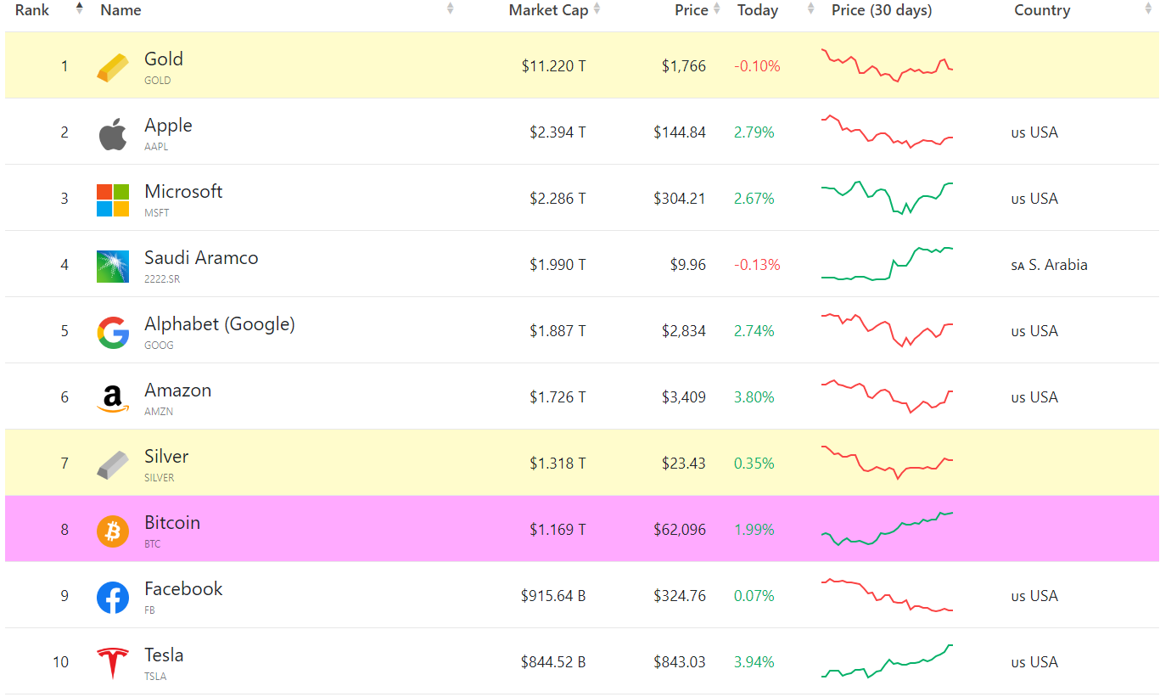View Silver's 30-day price chart
Viewport: 1160px width, 697px height.
click(x=887, y=463)
